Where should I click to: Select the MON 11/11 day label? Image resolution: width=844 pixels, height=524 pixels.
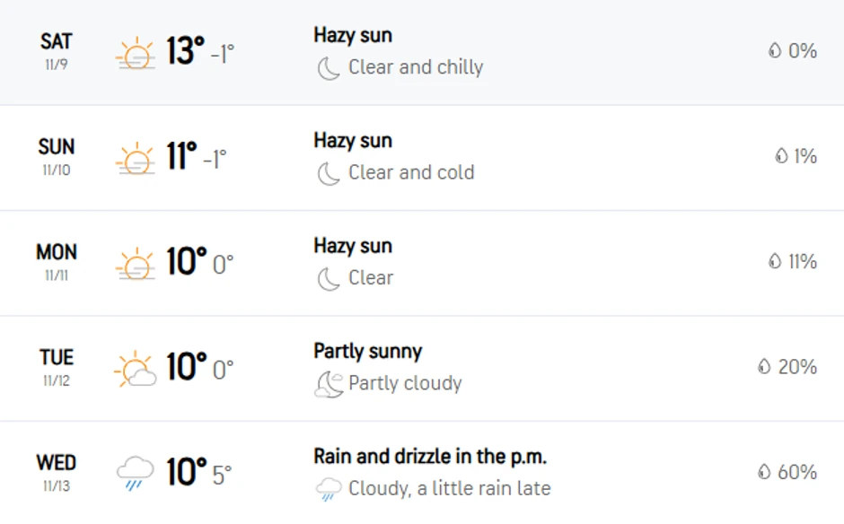tap(57, 261)
